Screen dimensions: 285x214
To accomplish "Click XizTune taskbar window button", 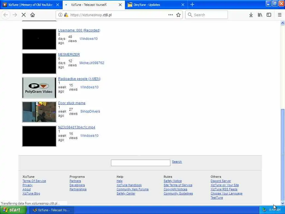I will tap(52, 210).
